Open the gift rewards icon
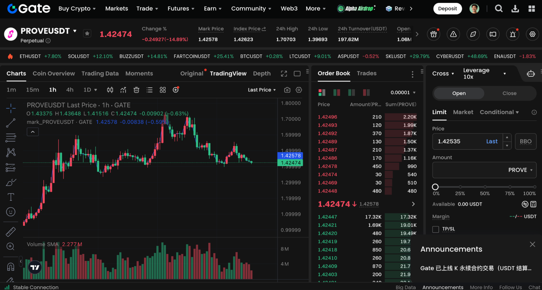This screenshot has width=542, height=290. click(x=434, y=34)
